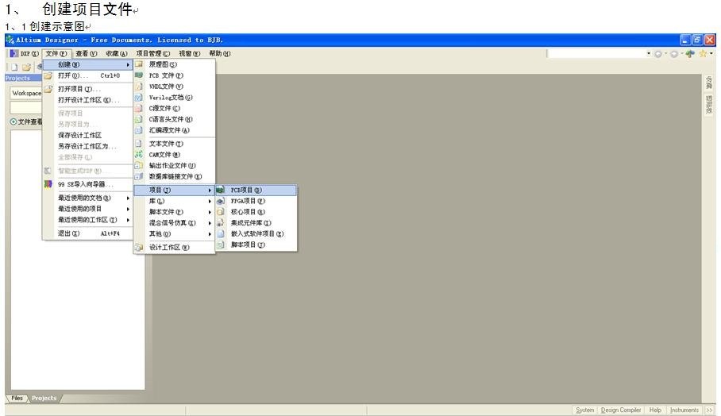Expand the 混合信号仿真 submenu
The image size is (721, 416).
(x=174, y=223)
